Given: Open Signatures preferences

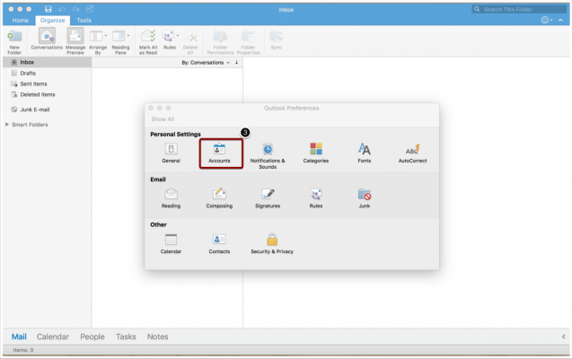Looking at the screenshot, I should click(268, 198).
